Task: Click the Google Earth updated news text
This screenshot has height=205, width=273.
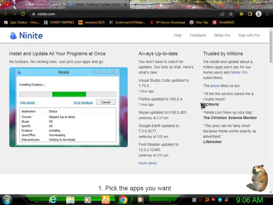Action: [x=159, y=128]
